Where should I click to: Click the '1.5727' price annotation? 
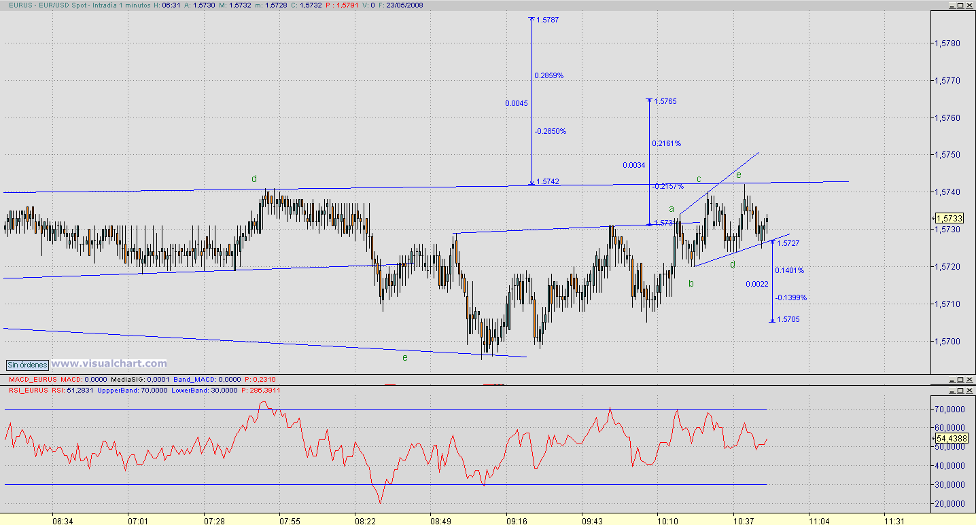tap(788, 242)
